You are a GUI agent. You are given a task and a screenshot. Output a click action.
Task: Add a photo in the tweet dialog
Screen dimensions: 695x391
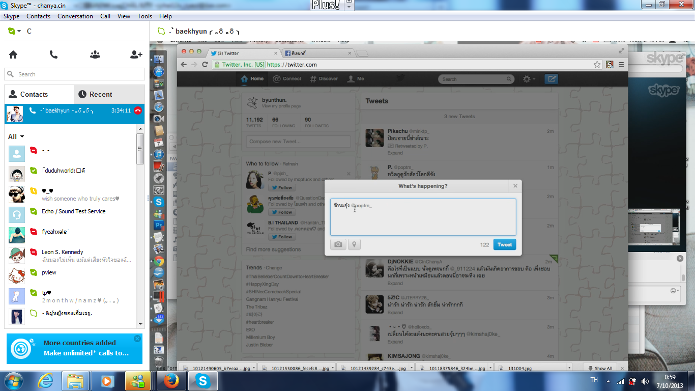338,244
